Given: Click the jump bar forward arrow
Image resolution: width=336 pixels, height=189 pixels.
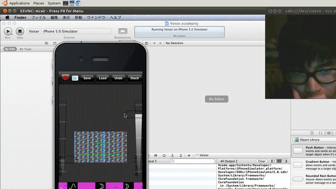Looking at the screenshot, I should click(161, 43).
